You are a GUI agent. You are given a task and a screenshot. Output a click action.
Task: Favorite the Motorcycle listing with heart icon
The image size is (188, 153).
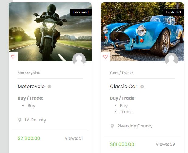pyautogui.click(x=13, y=57)
